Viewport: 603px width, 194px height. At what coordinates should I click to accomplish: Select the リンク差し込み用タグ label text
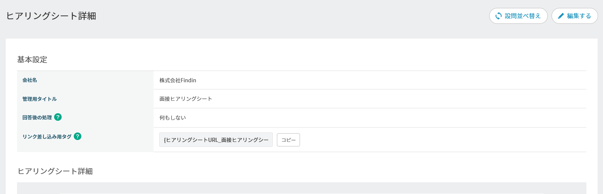[x=47, y=137]
